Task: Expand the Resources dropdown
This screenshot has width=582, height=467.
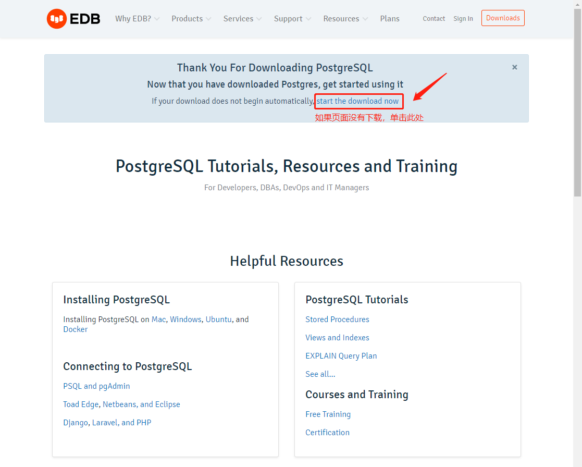Action: [341, 18]
